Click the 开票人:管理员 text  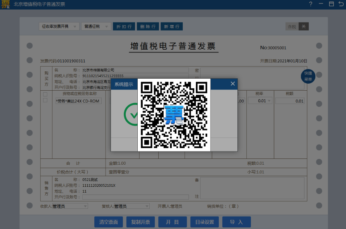(170, 206)
